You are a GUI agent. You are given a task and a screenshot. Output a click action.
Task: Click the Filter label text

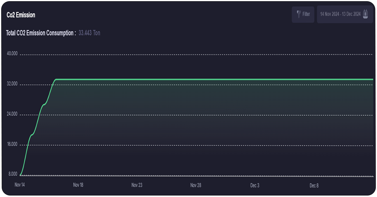click(306, 14)
